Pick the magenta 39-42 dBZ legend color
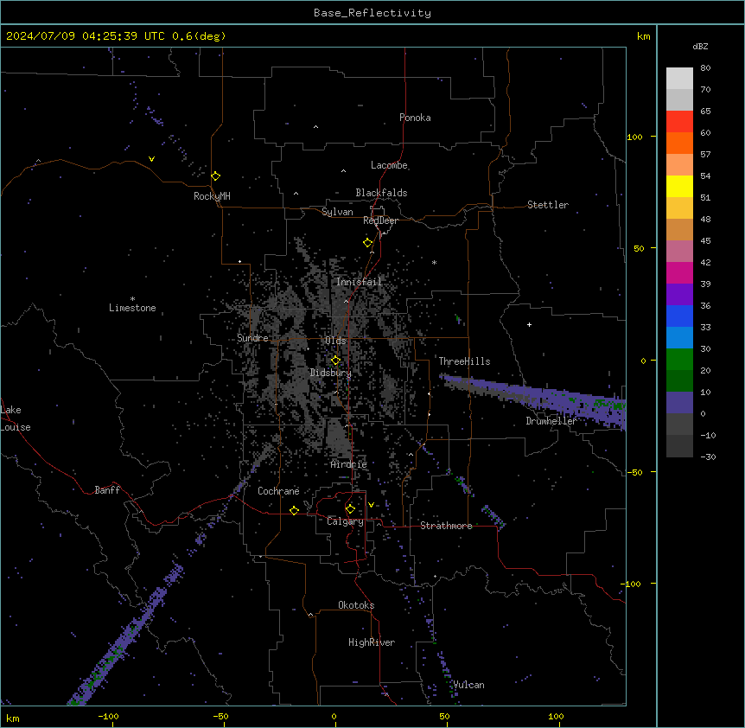 (679, 272)
